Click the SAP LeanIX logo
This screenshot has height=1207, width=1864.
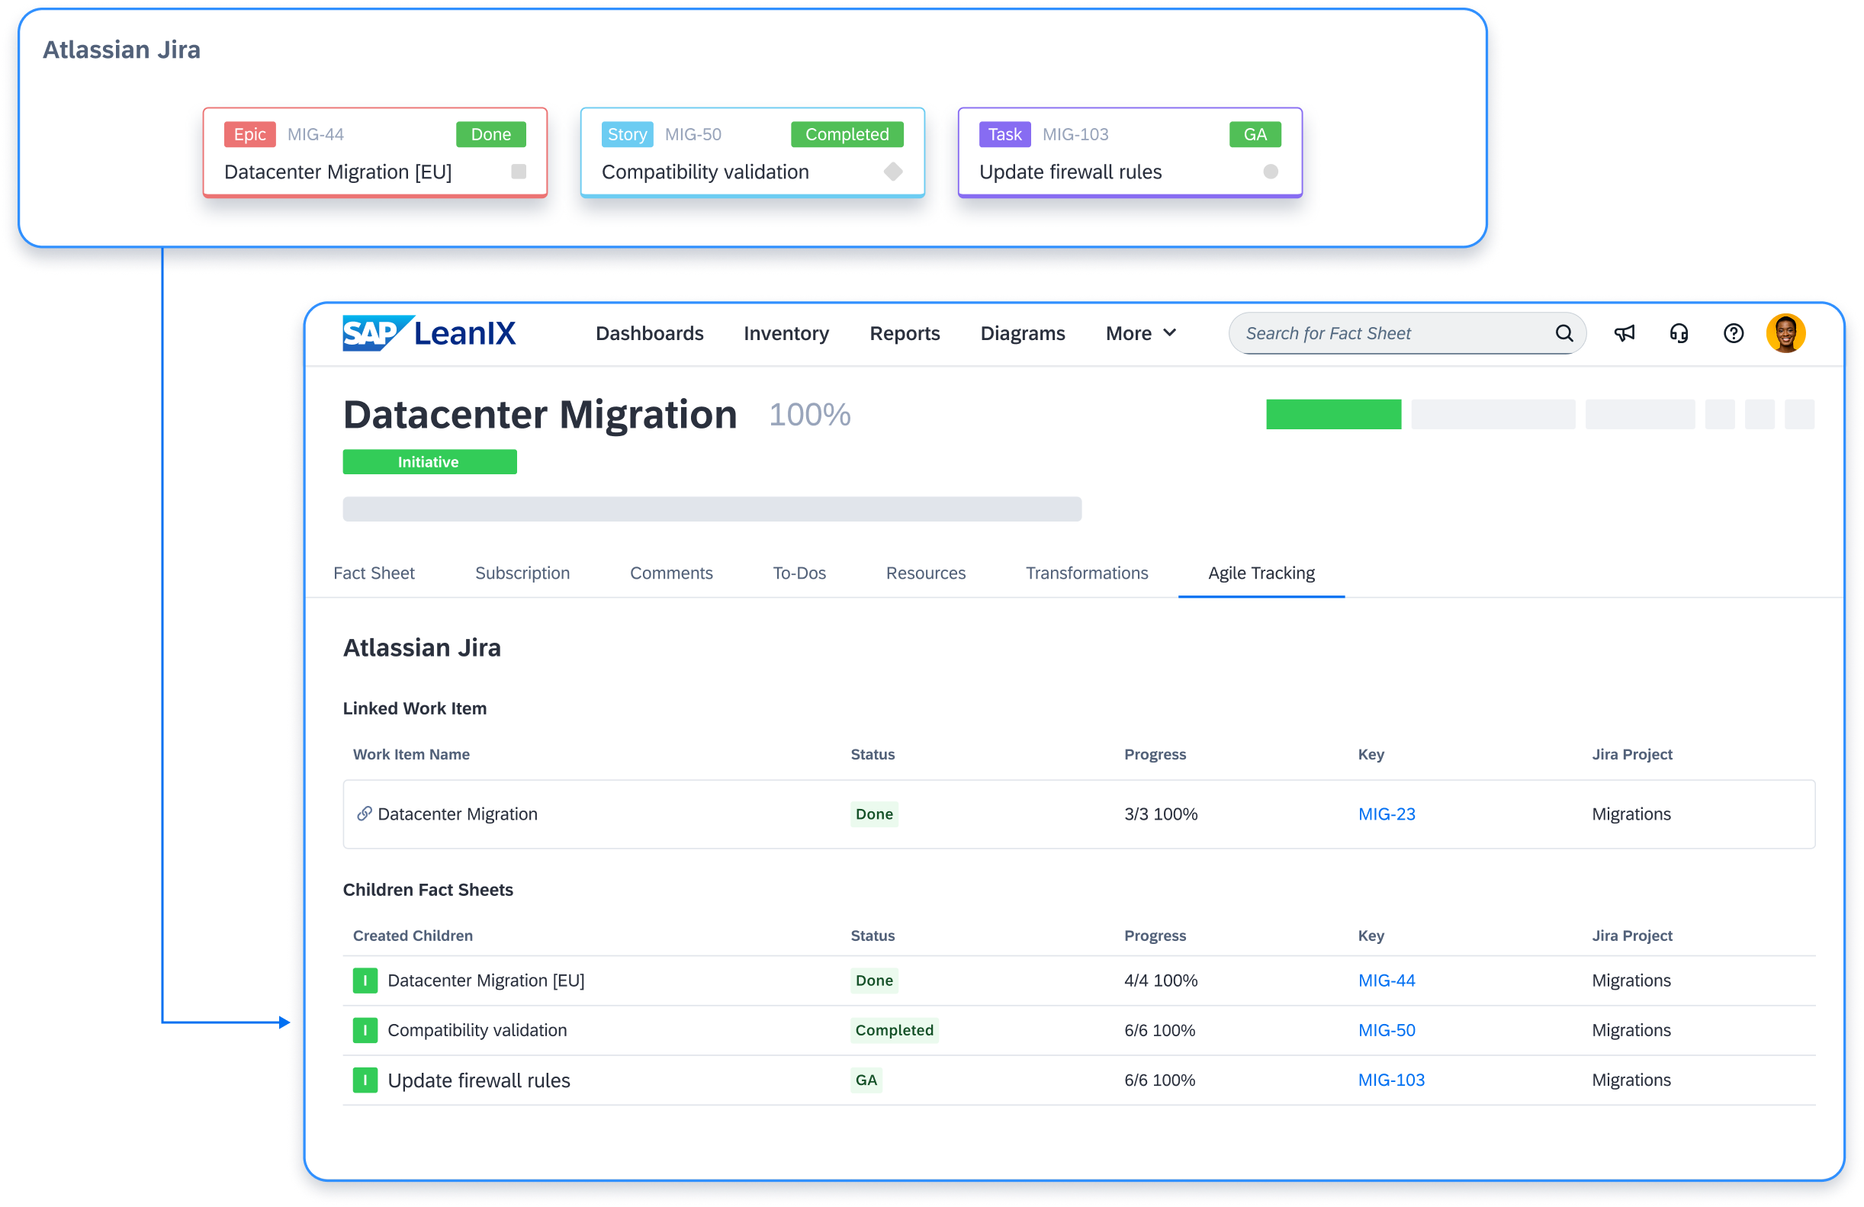click(x=428, y=332)
